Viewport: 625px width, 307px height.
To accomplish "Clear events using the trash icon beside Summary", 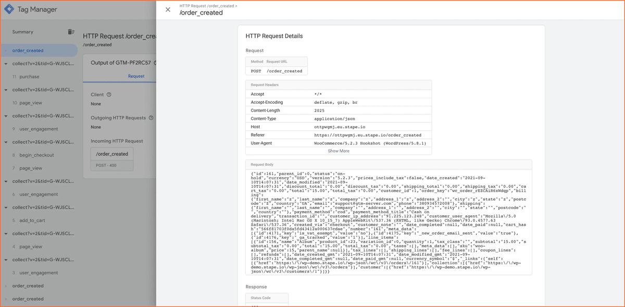I will tap(71, 32).
